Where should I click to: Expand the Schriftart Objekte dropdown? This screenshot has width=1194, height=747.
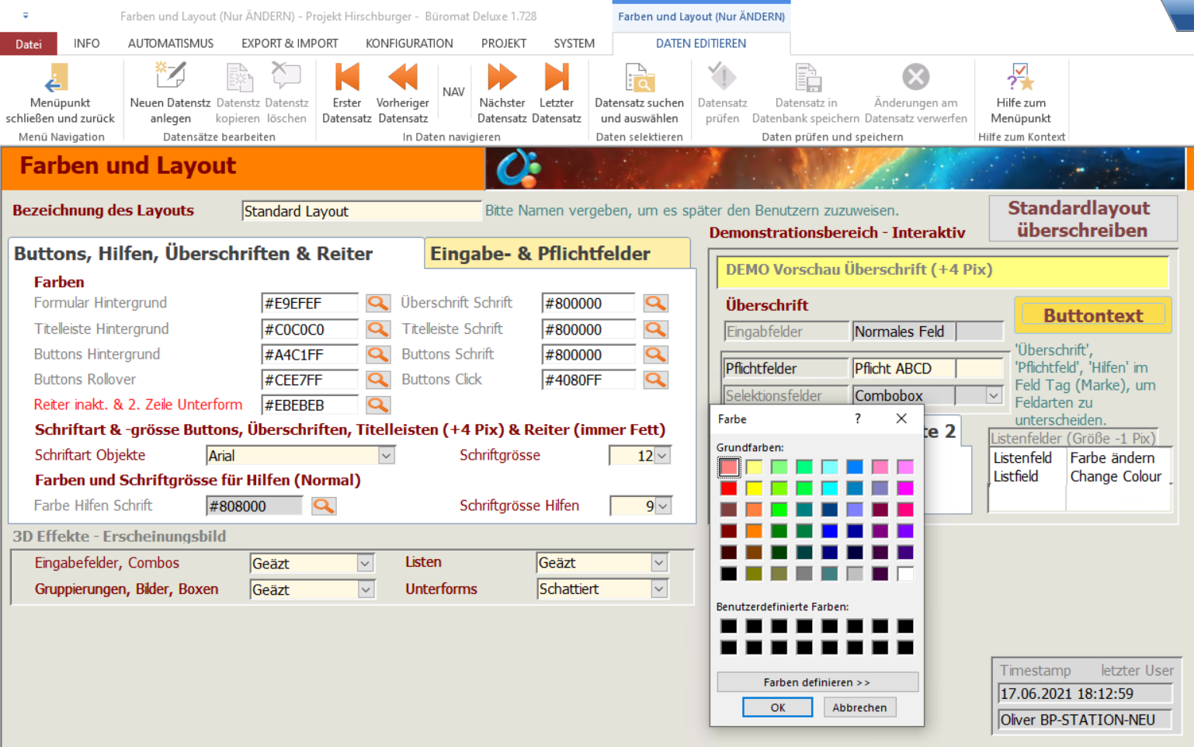click(x=387, y=456)
